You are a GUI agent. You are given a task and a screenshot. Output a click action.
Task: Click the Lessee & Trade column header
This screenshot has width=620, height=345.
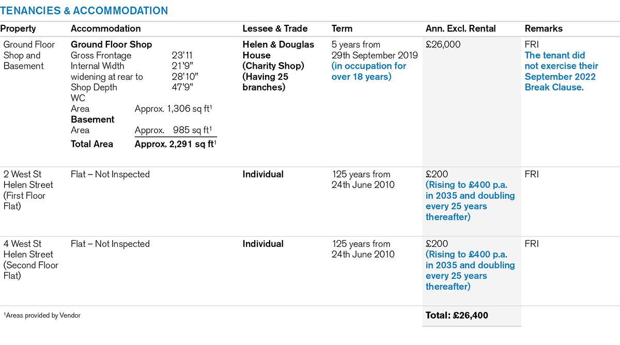click(275, 29)
